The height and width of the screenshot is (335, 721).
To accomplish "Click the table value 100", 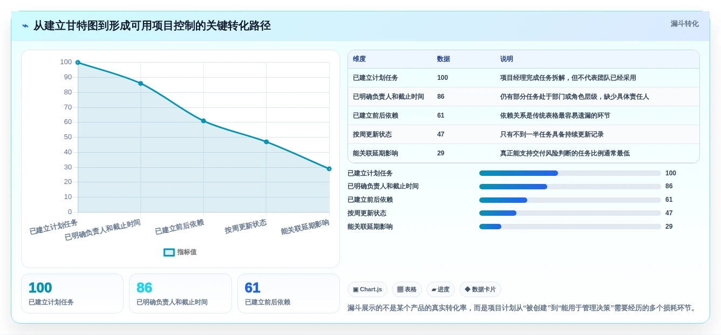I will coord(443,78).
